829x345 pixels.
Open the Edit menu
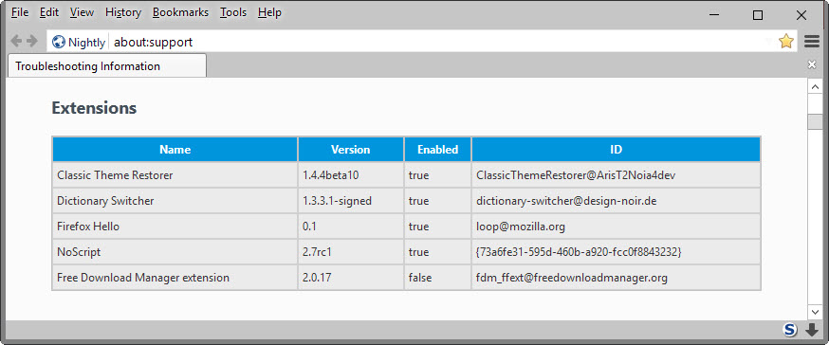click(49, 12)
